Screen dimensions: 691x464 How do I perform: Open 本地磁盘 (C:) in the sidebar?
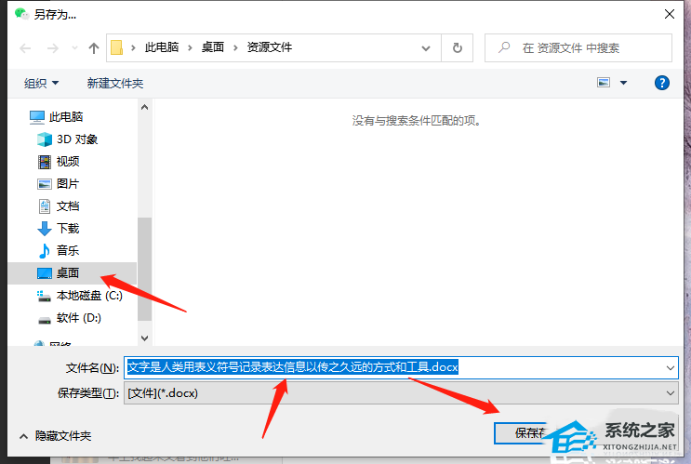89,296
